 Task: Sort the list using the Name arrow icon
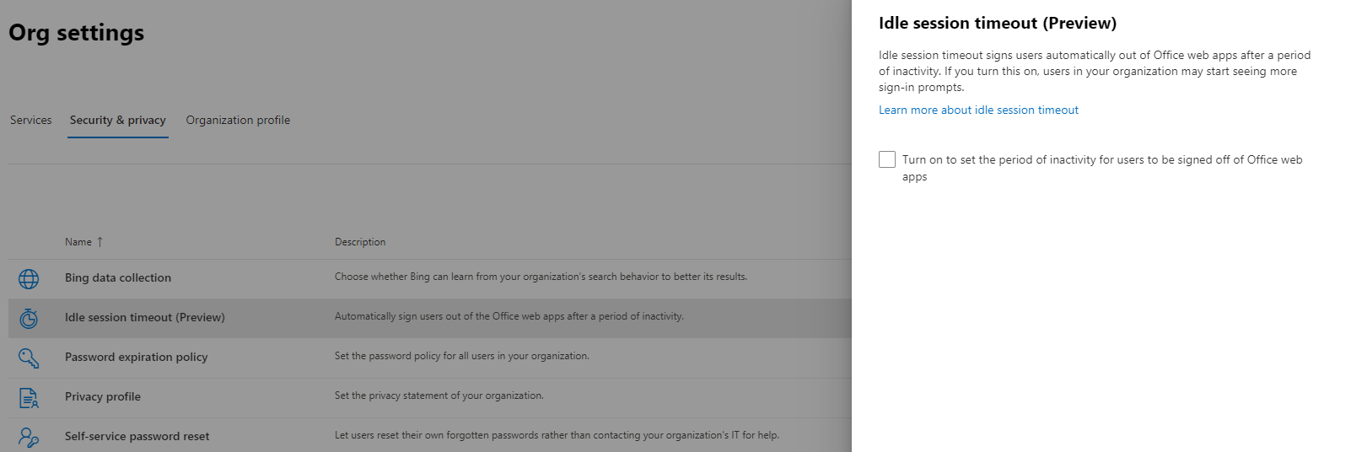(x=100, y=242)
